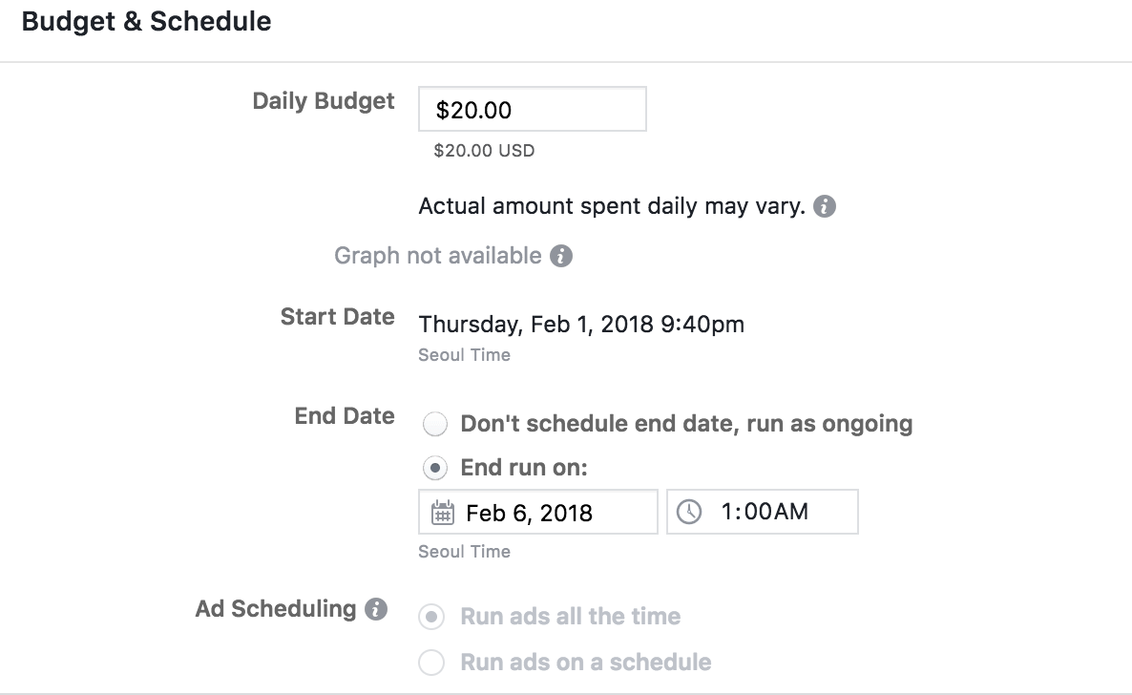The width and height of the screenshot is (1132, 695).
Task: Select Run ads all the time option
Action: pos(433,617)
